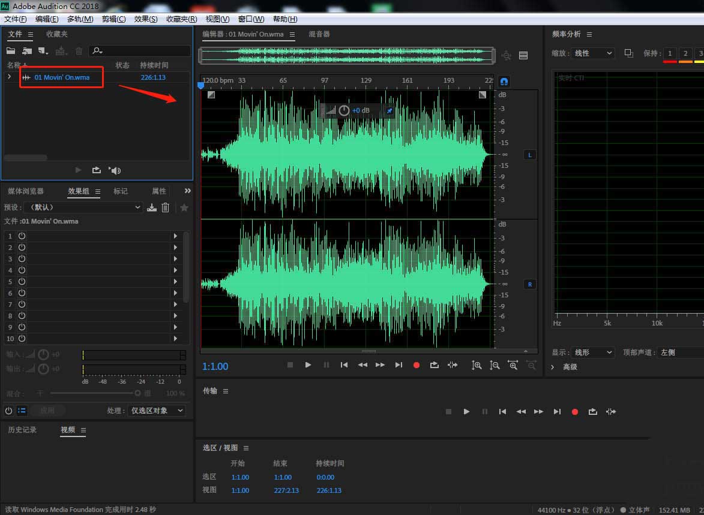Viewport: 704px width, 515px height.
Task: Open the 效果(S) effects menu
Action: [146, 19]
